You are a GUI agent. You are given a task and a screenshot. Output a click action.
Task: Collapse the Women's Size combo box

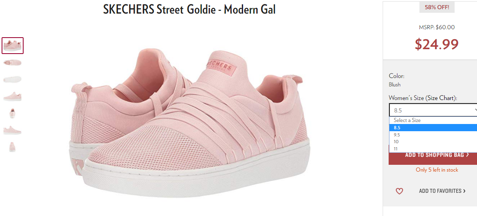[x=433, y=110]
